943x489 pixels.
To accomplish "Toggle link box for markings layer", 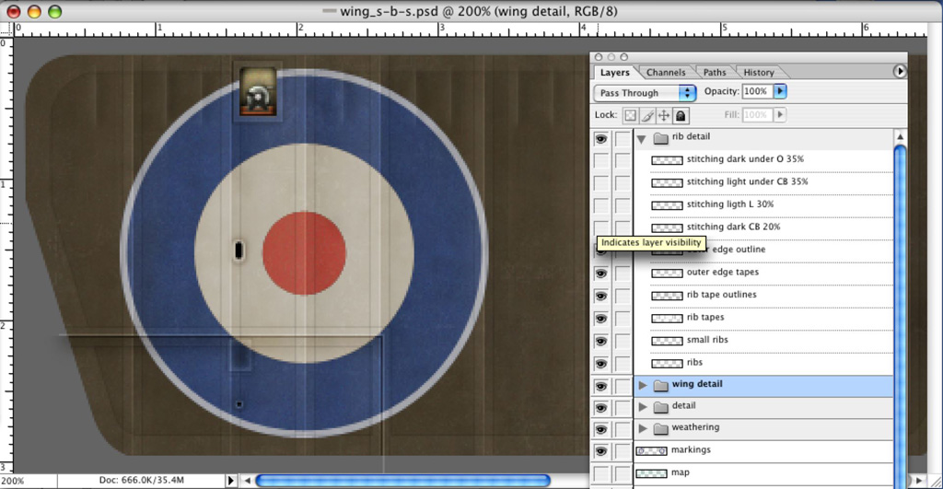I will coord(623,451).
